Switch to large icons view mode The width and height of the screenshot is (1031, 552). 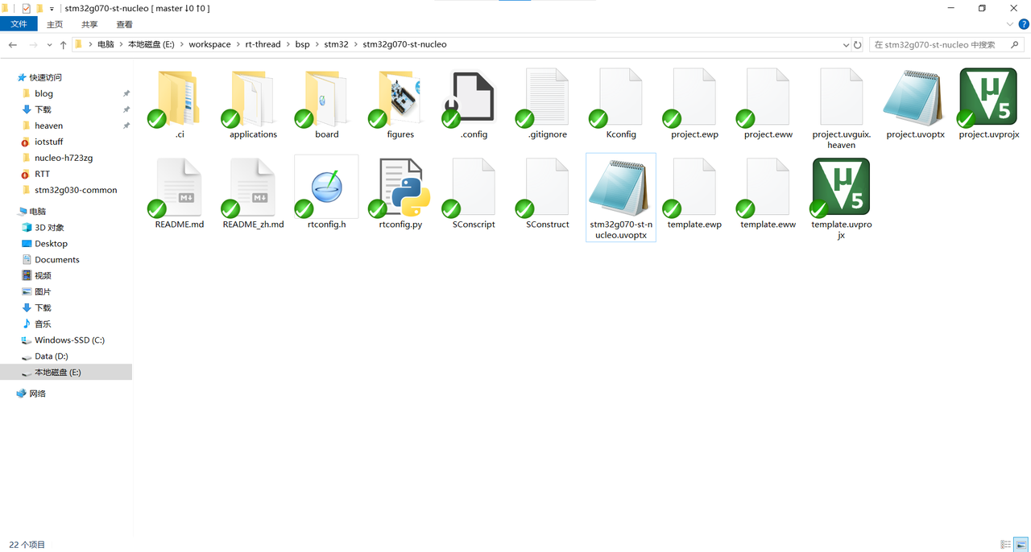pos(1020,545)
